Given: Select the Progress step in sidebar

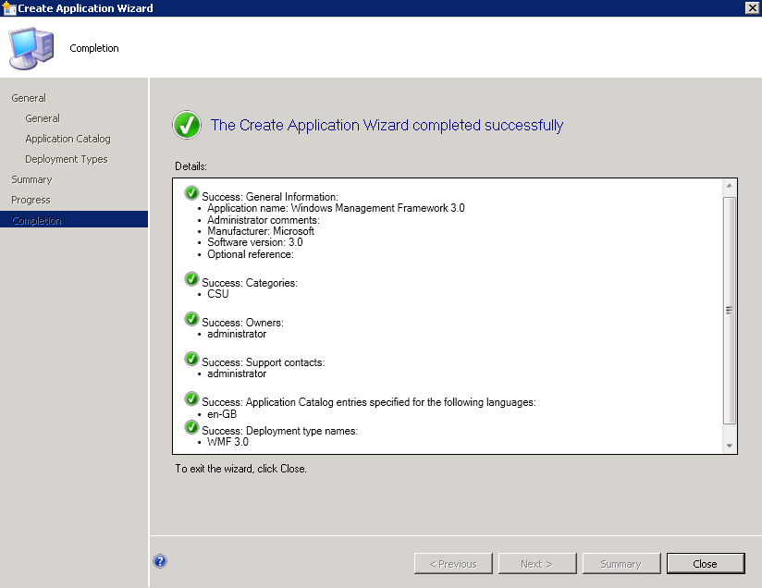Looking at the screenshot, I should [31, 201].
